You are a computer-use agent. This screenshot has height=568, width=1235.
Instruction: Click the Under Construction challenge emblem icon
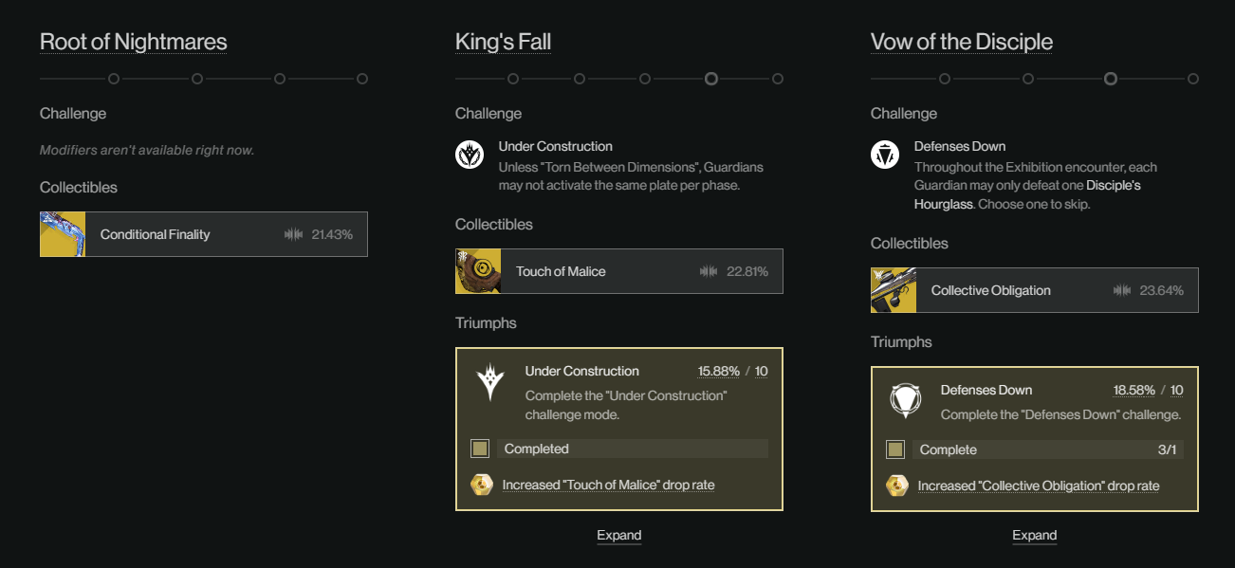click(470, 155)
